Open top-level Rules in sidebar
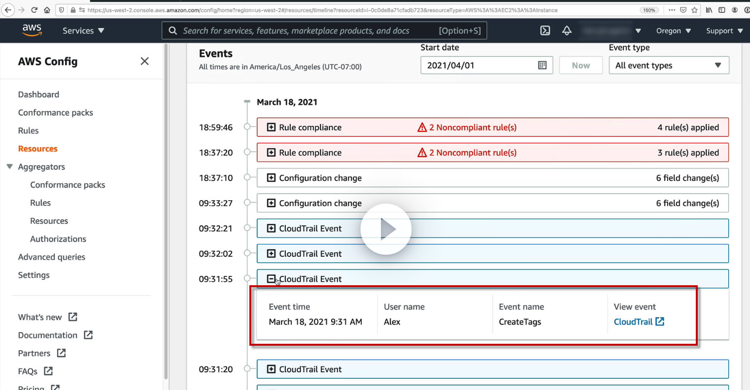 click(28, 130)
